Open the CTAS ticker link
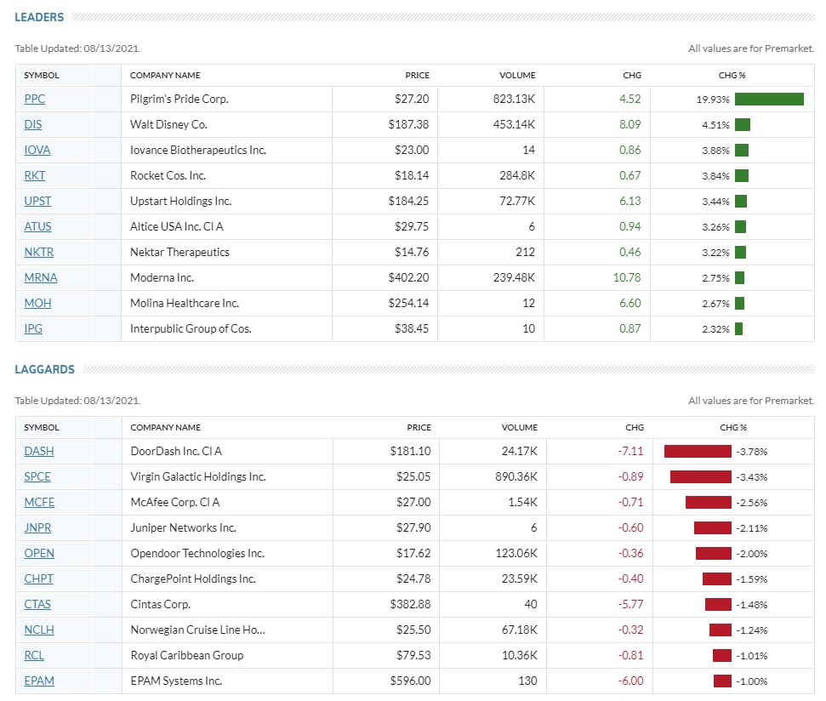The width and height of the screenshot is (826, 701). click(38, 605)
